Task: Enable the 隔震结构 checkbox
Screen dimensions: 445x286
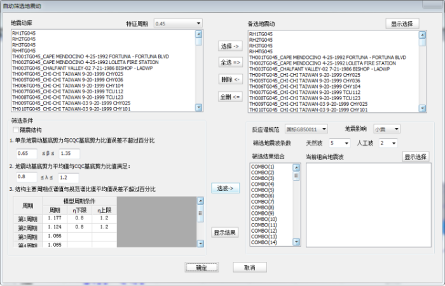Action: click(15, 129)
